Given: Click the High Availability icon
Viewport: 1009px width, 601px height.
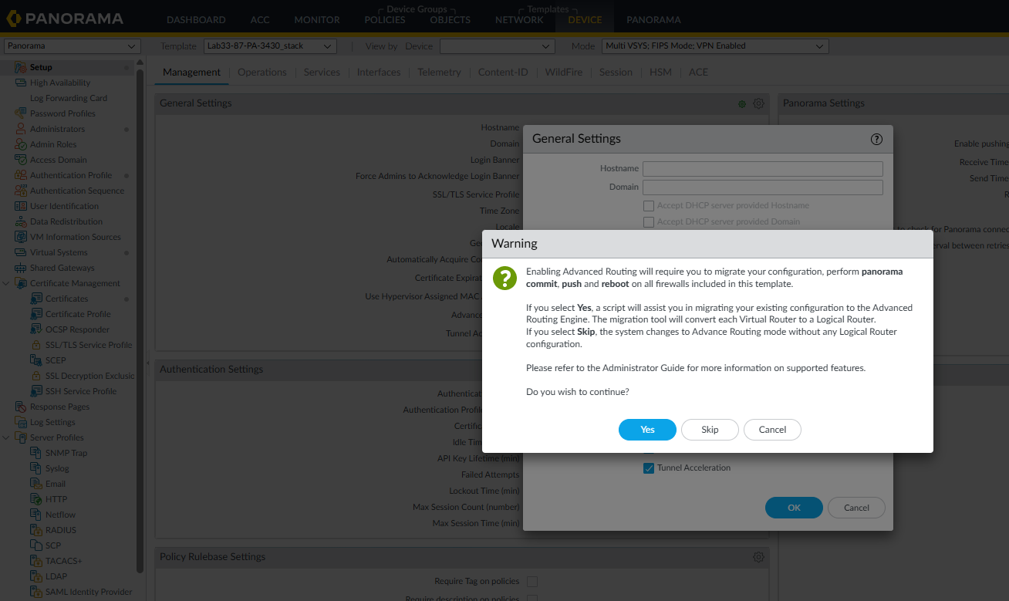Looking at the screenshot, I should [x=21, y=83].
